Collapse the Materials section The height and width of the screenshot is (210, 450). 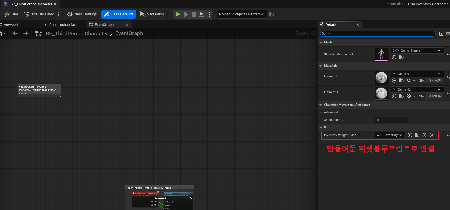pyautogui.click(x=321, y=66)
